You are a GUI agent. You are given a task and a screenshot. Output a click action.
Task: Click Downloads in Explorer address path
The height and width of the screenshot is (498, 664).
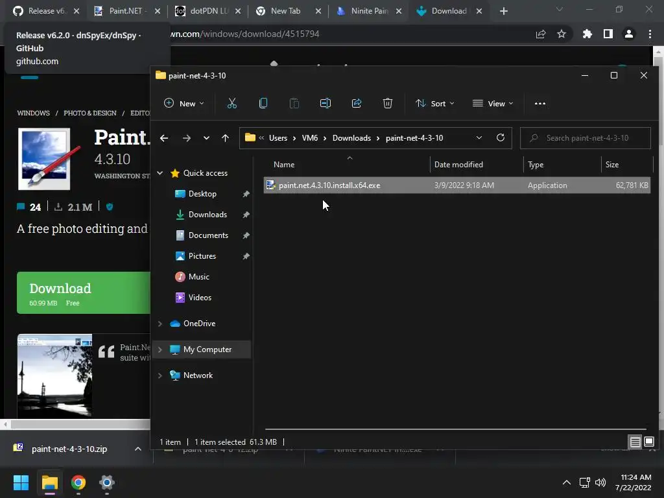[351, 138]
